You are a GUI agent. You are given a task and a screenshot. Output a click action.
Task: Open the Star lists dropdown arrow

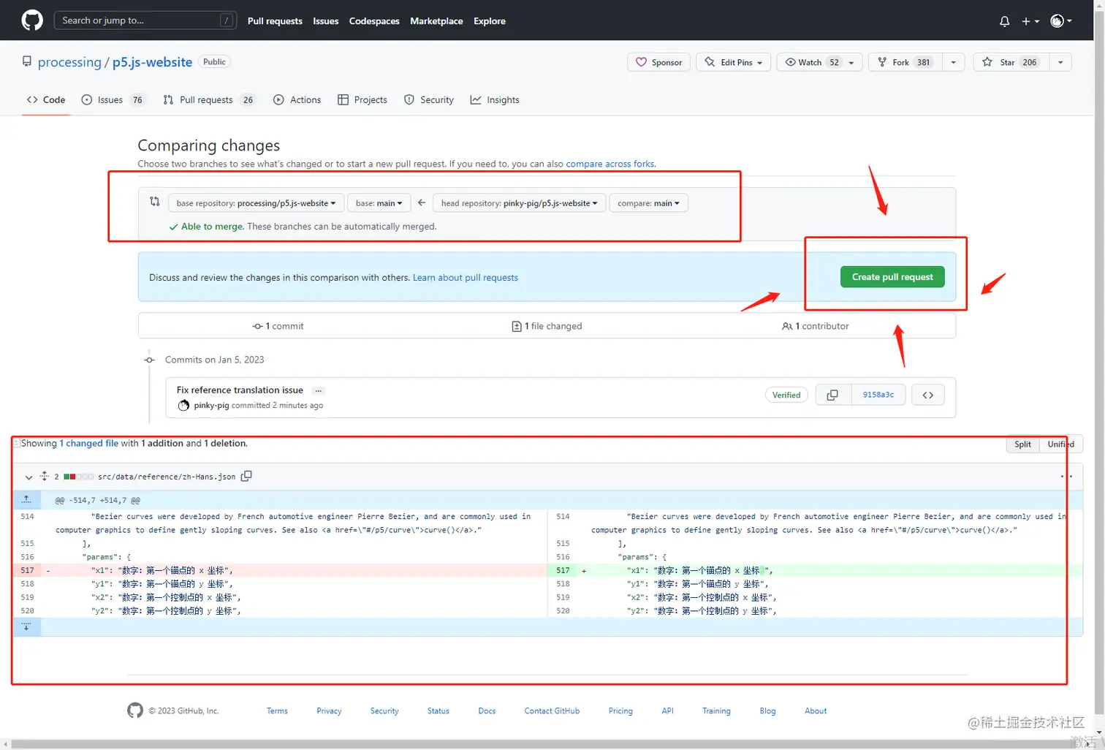1060,62
